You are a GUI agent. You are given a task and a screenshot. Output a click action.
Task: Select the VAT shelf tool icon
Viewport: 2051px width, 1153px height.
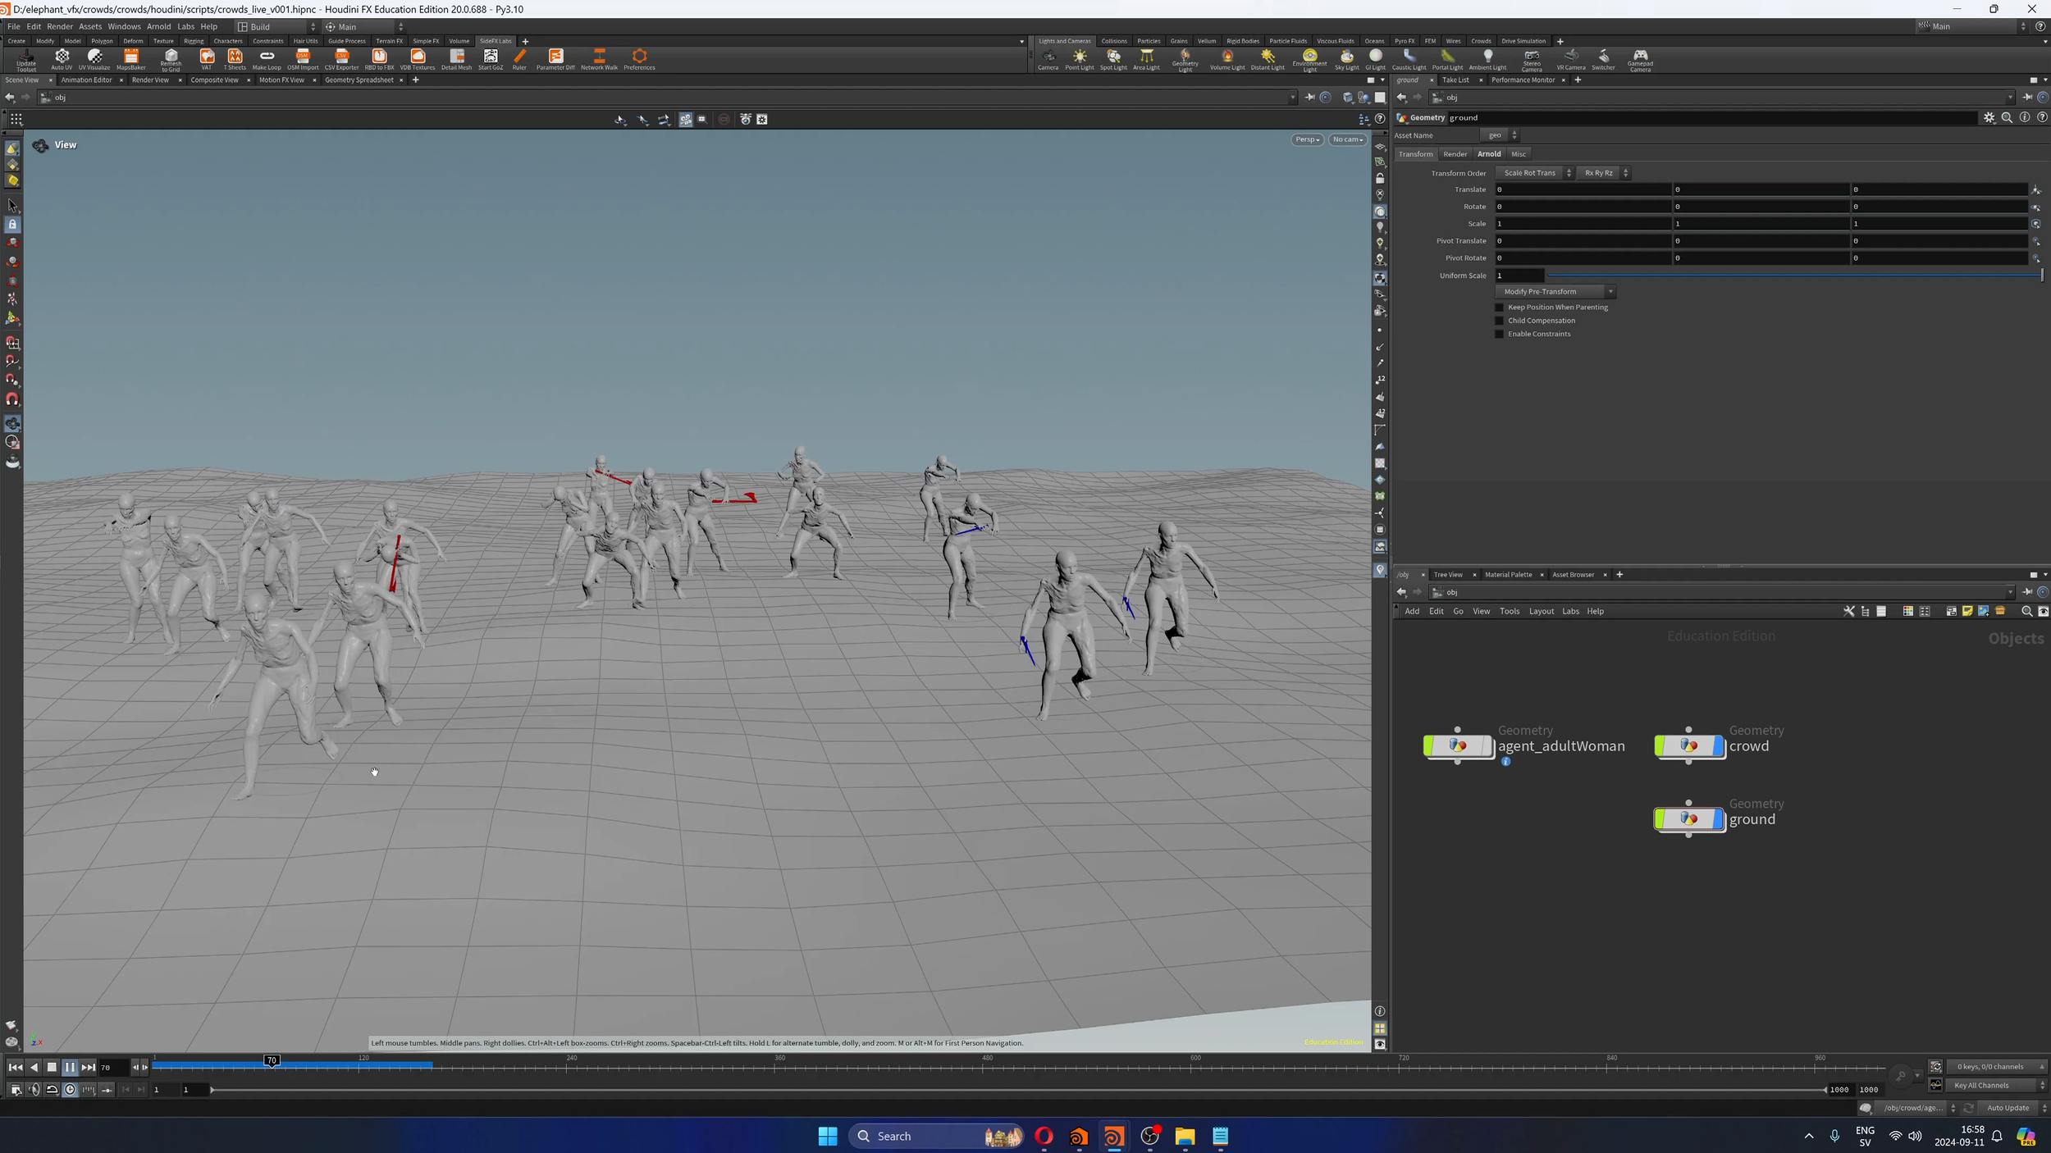(207, 57)
